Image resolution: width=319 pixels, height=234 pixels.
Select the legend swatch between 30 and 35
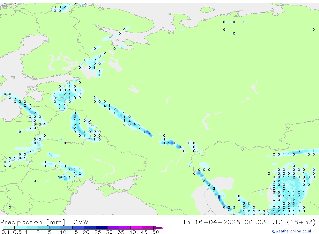point(113,228)
